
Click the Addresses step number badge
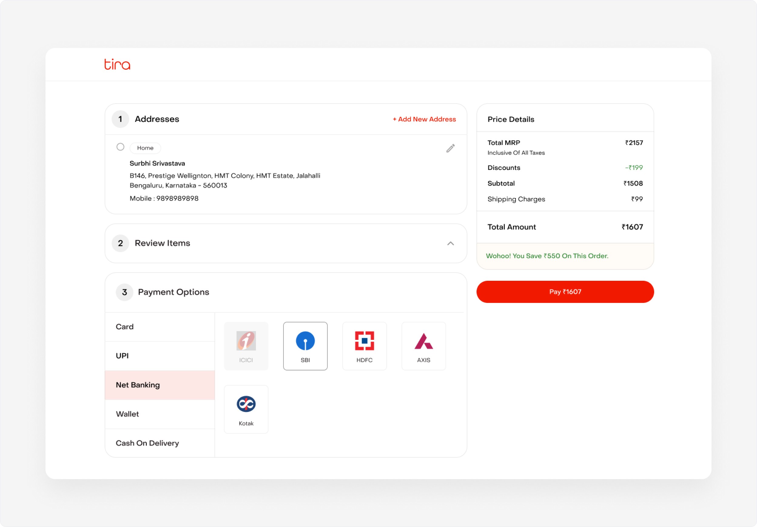coord(120,119)
